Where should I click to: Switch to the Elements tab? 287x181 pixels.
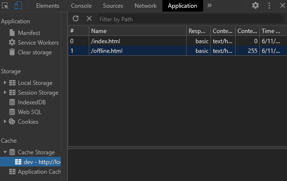pyautogui.click(x=48, y=6)
